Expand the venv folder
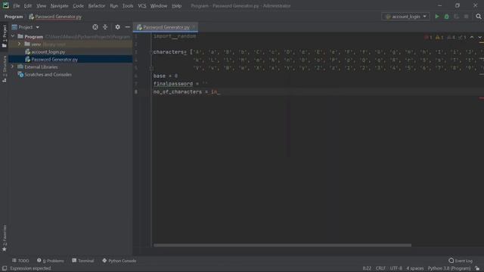 click(19, 44)
